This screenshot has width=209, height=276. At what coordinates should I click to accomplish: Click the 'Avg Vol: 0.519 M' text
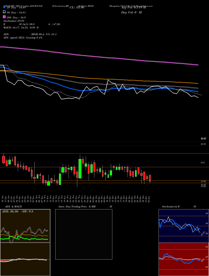133,8
